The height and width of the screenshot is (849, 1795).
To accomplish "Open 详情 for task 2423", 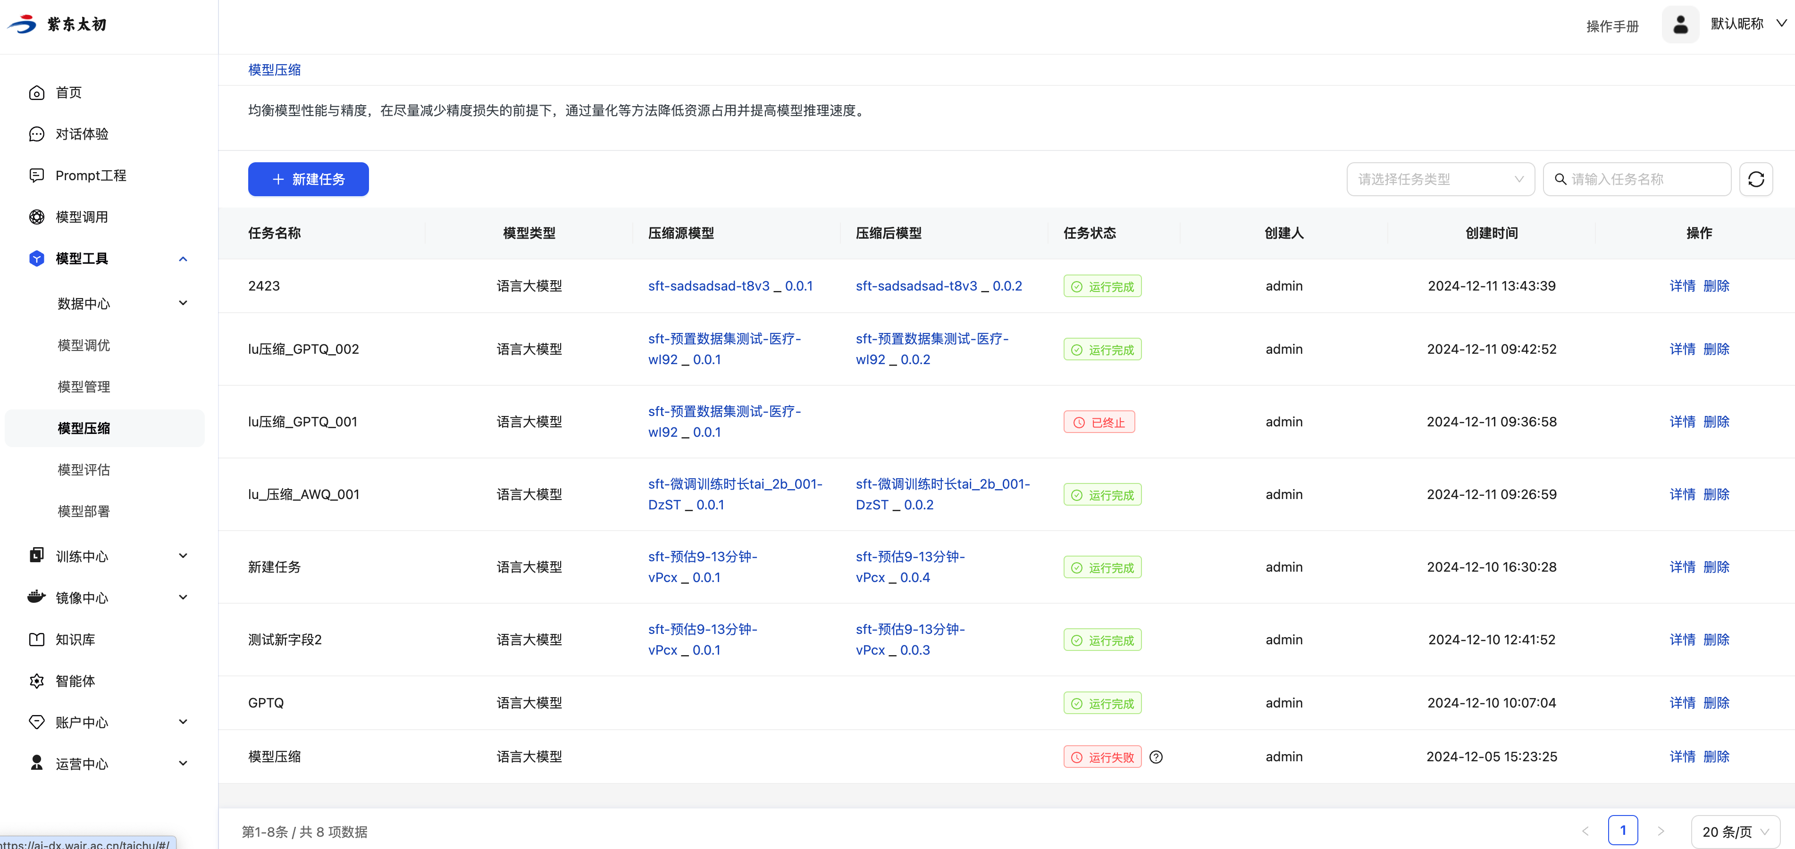I will click(x=1681, y=285).
